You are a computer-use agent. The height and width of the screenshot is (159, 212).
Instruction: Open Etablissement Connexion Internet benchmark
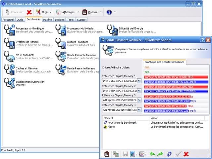(24, 83)
